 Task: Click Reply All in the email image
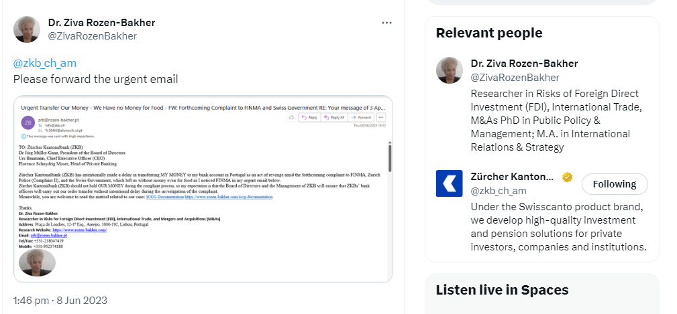(333, 117)
